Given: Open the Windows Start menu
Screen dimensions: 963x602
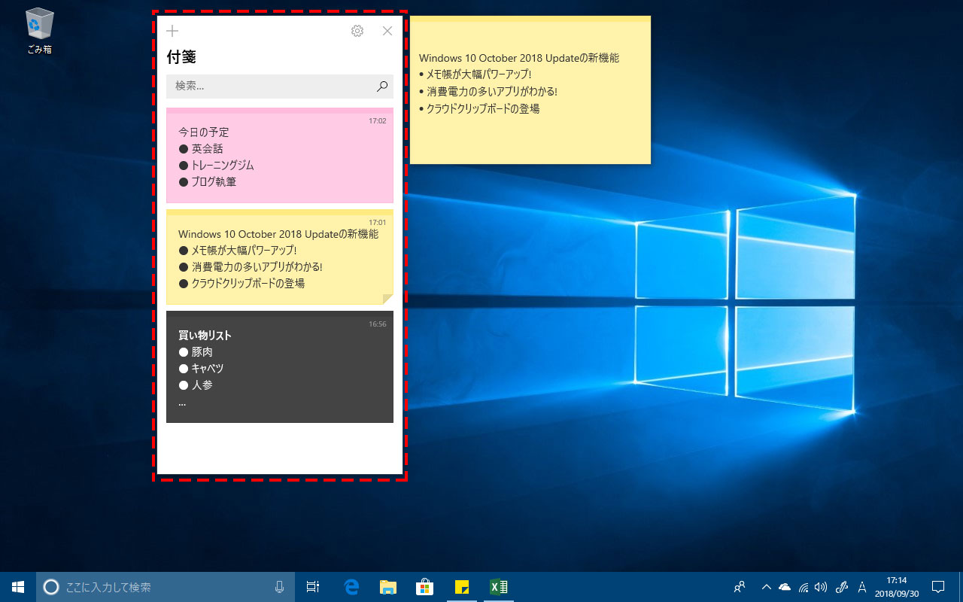Looking at the screenshot, I should pyautogui.click(x=18, y=587).
